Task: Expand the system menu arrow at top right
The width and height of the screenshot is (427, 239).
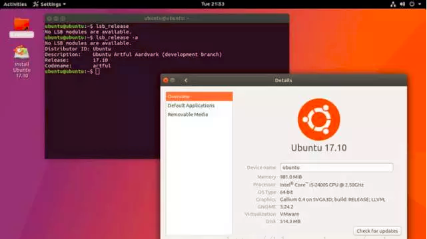Action: [420, 4]
